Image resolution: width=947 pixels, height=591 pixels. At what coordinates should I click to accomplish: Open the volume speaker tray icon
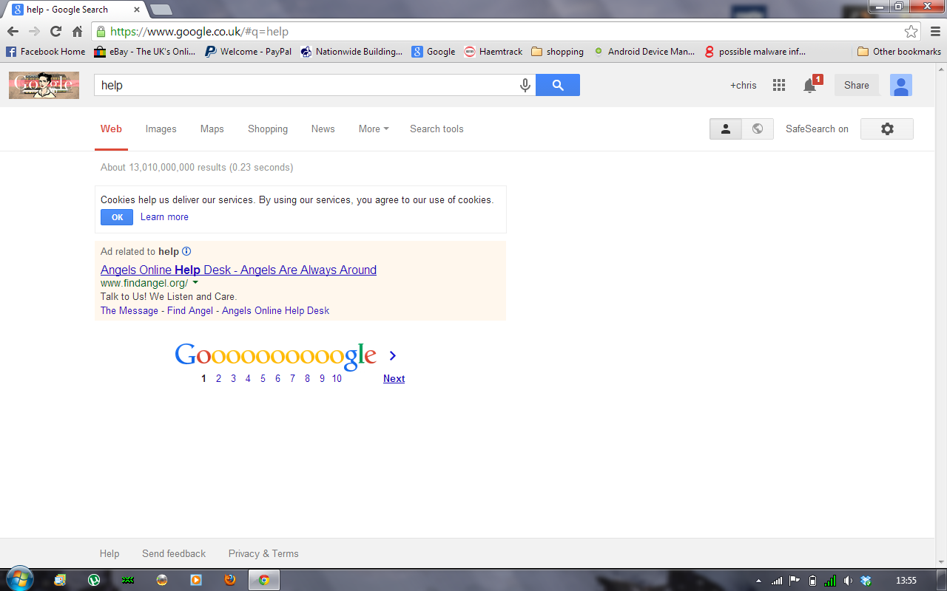point(848,580)
